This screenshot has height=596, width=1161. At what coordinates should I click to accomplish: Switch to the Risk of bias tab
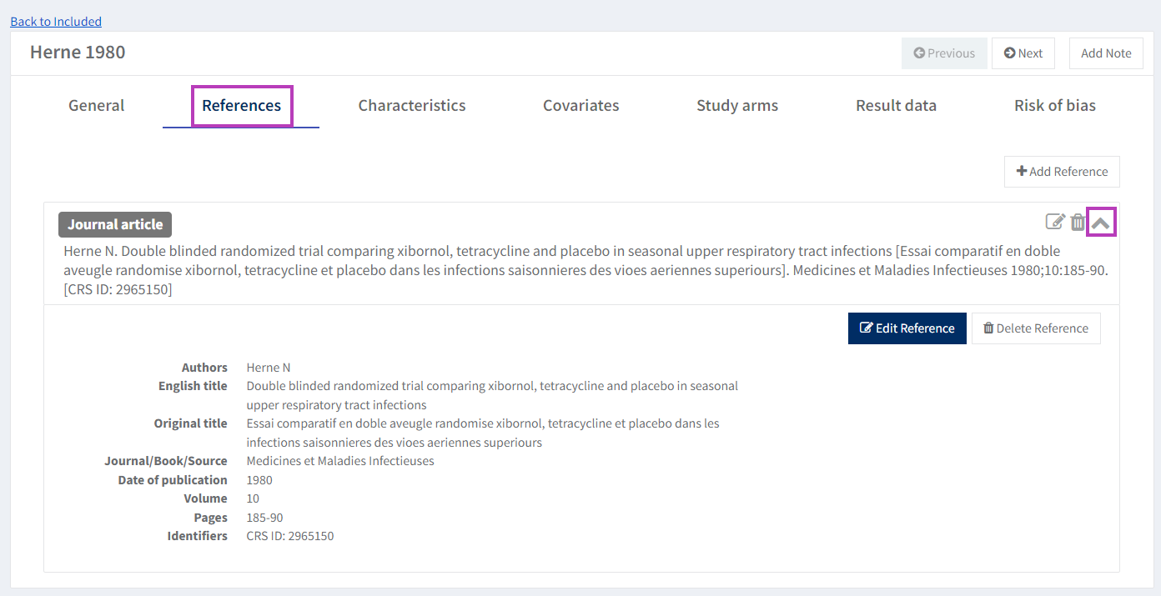1054,106
